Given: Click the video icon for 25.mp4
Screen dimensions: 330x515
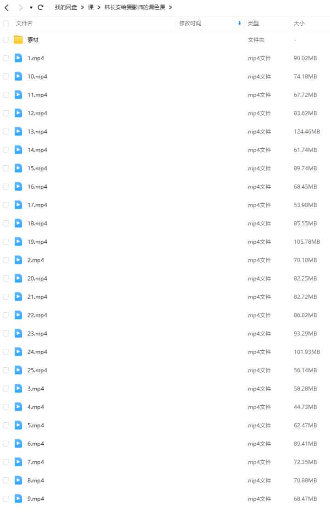Looking at the screenshot, I should [18, 370].
